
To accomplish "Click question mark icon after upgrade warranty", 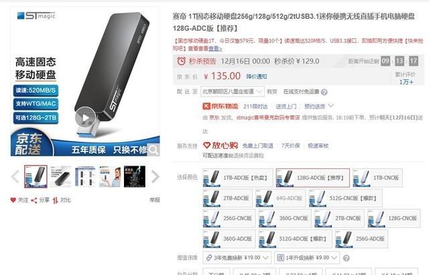I will tap(346, 258).
